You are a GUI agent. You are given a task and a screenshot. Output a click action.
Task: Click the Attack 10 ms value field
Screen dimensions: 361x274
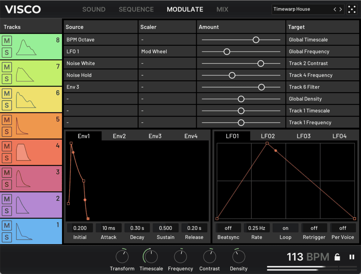[x=109, y=228]
